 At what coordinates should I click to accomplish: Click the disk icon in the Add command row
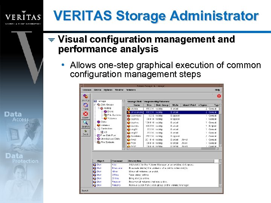click(94, 165)
